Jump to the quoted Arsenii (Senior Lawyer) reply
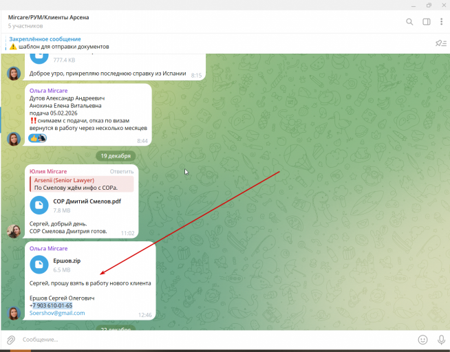450x352 pixels. (x=81, y=184)
